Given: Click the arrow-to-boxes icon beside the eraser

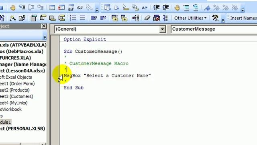Looking at the screenshot, I should click(136, 18).
